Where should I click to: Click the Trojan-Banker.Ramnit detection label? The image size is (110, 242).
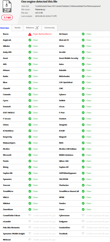(x=42, y=34)
